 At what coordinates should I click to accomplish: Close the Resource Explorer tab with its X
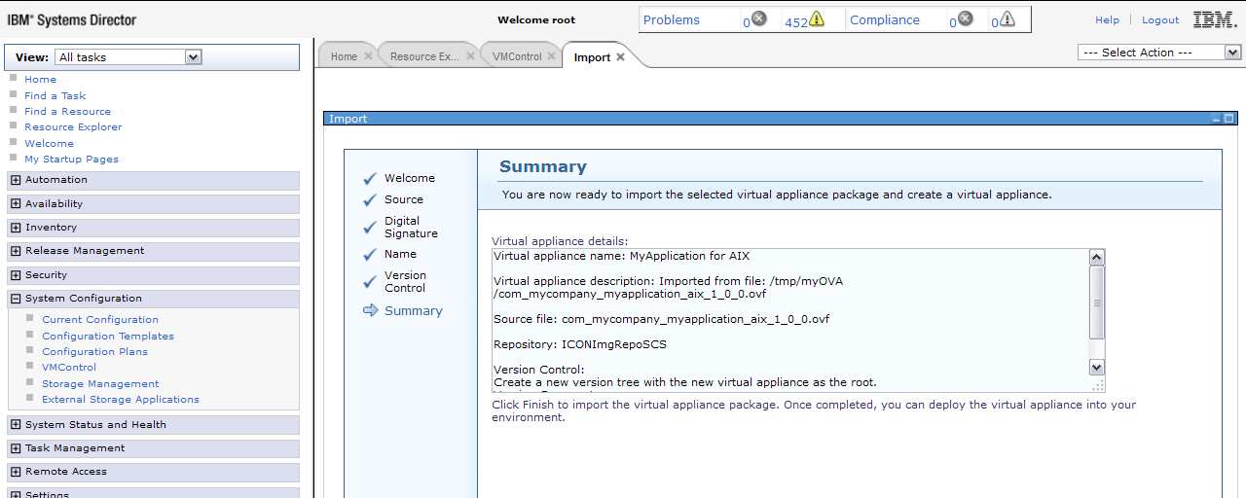click(x=470, y=56)
